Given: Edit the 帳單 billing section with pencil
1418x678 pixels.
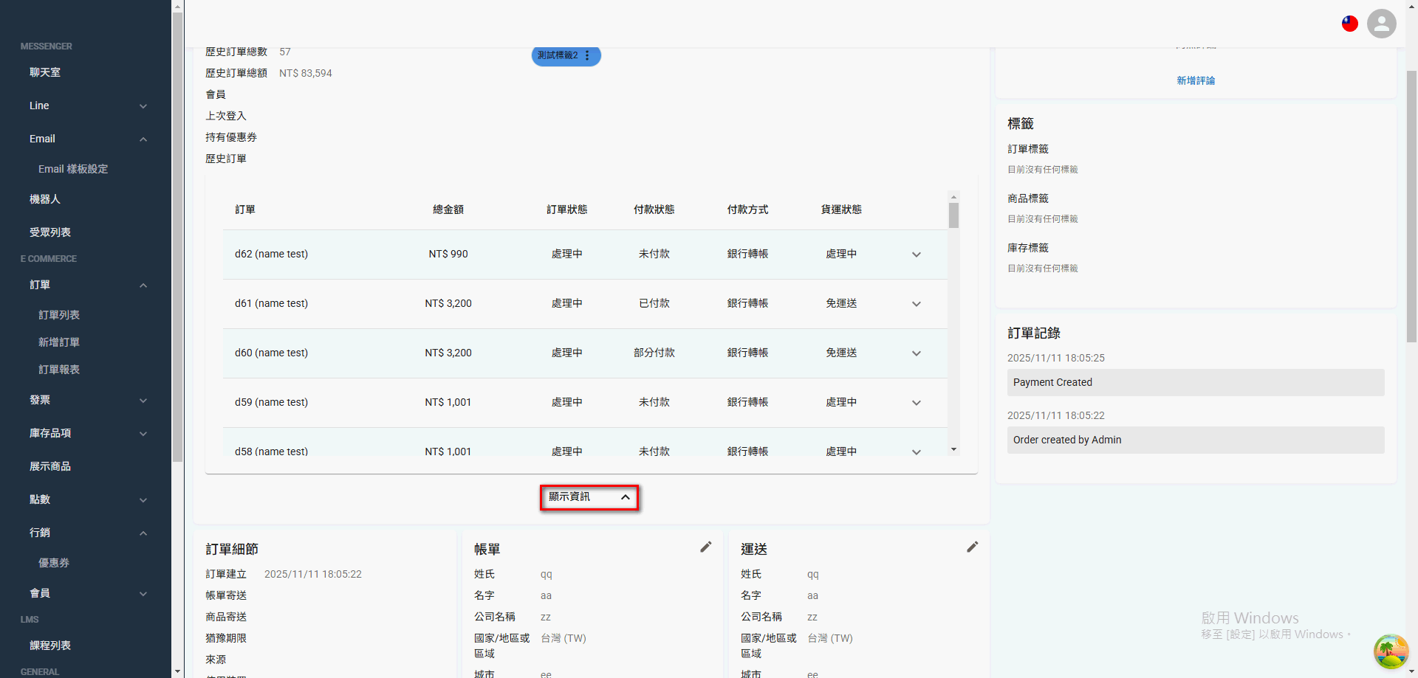Looking at the screenshot, I should pyautogui.click(x=706, y=547).
